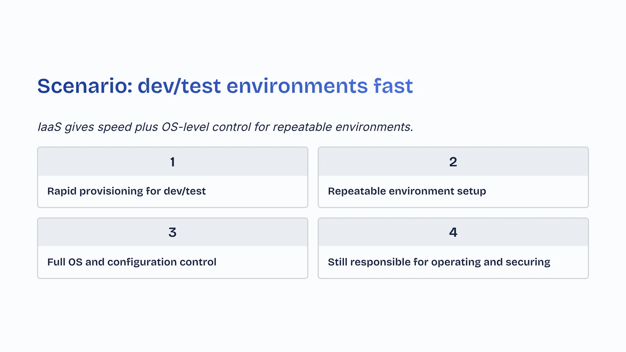
Task: Select the card header numbered 1
Action: pyautogui.click(x=172, y=162)
